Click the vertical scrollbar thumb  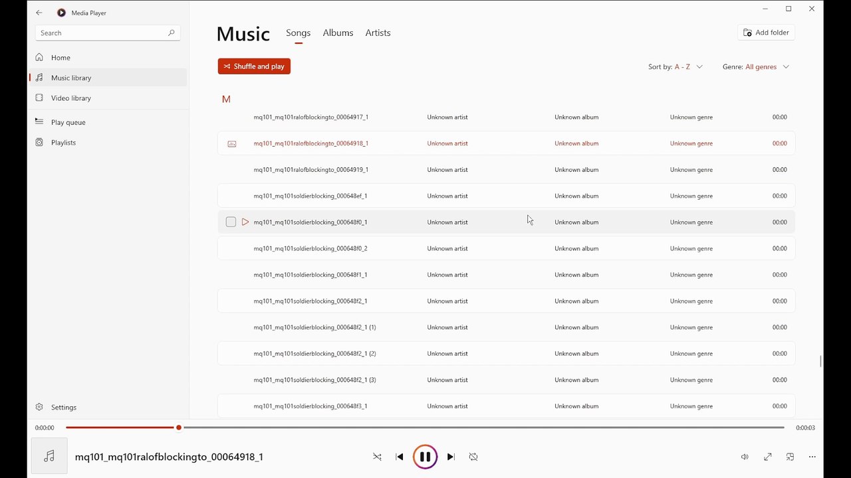pyautogui.click(x=820, y=361)
